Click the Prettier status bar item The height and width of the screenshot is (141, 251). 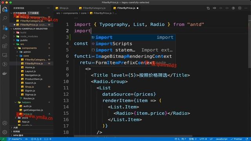coord(236,139)
